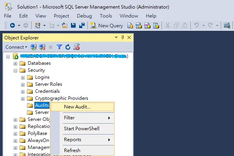Click the Analysis Services XMLA Query icon
The image size is (234, 156).
(156, 25)
